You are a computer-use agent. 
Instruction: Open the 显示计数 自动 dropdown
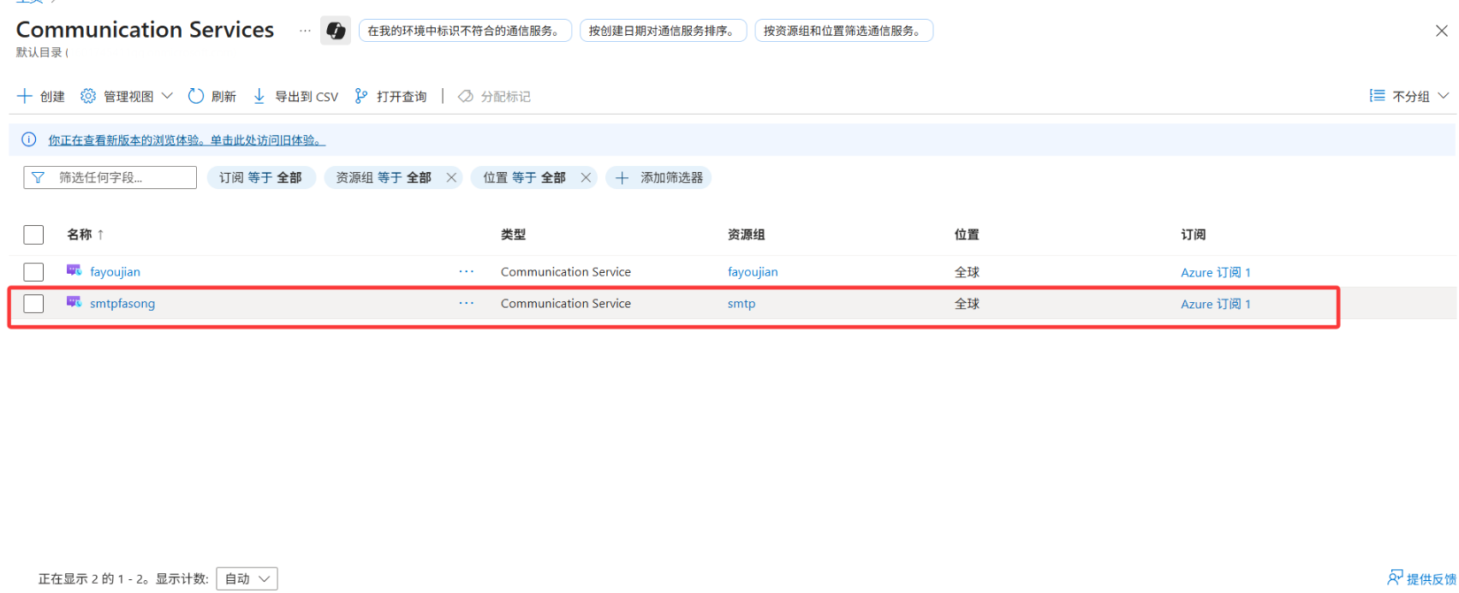click(x=247, y=579)
